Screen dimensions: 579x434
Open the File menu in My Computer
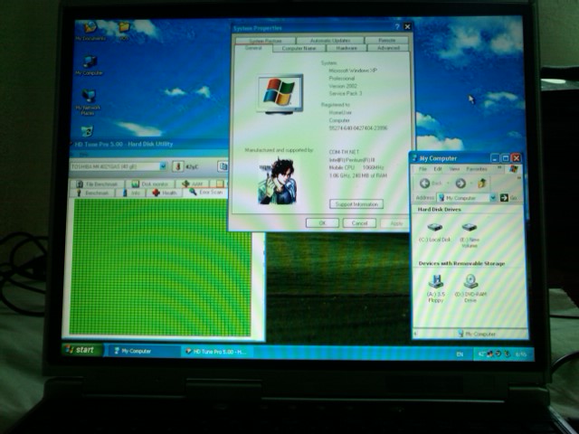pos(422,169)
